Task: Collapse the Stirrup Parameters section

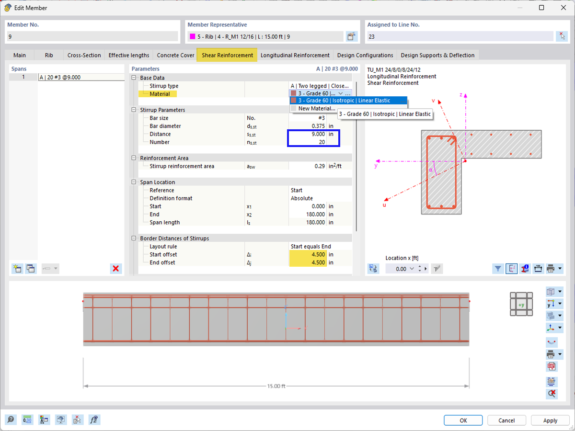Action: coord(133,110)
